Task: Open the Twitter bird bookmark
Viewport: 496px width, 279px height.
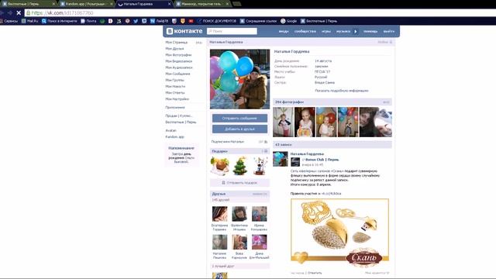Action: (x=136, y=21)
